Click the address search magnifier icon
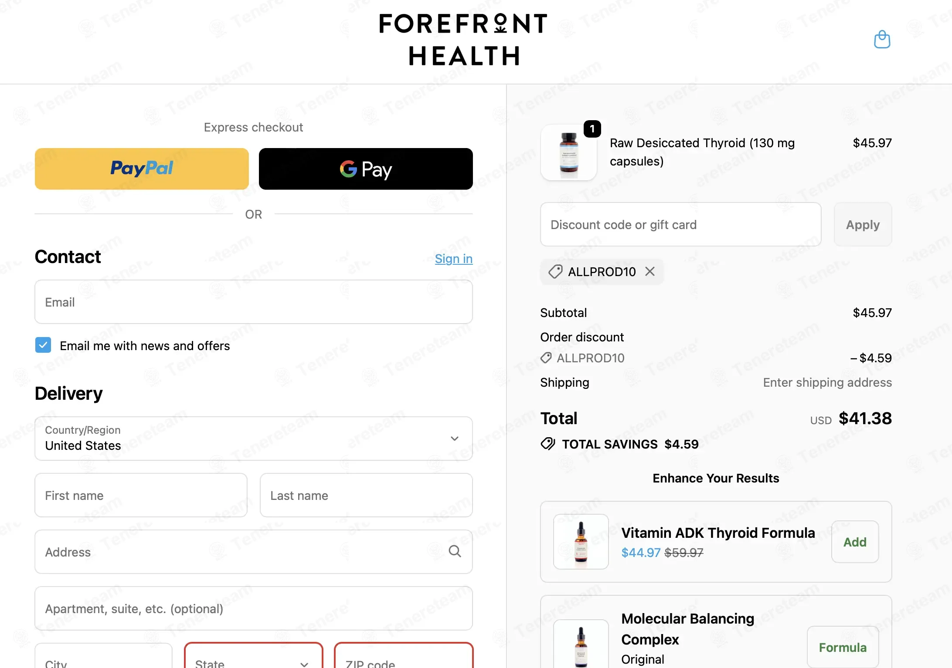This screenshot has width=952, height=668. tap(455, 551)
